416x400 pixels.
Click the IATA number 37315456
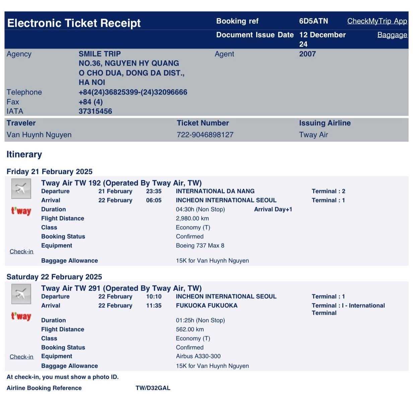click(x=95, y=111)
